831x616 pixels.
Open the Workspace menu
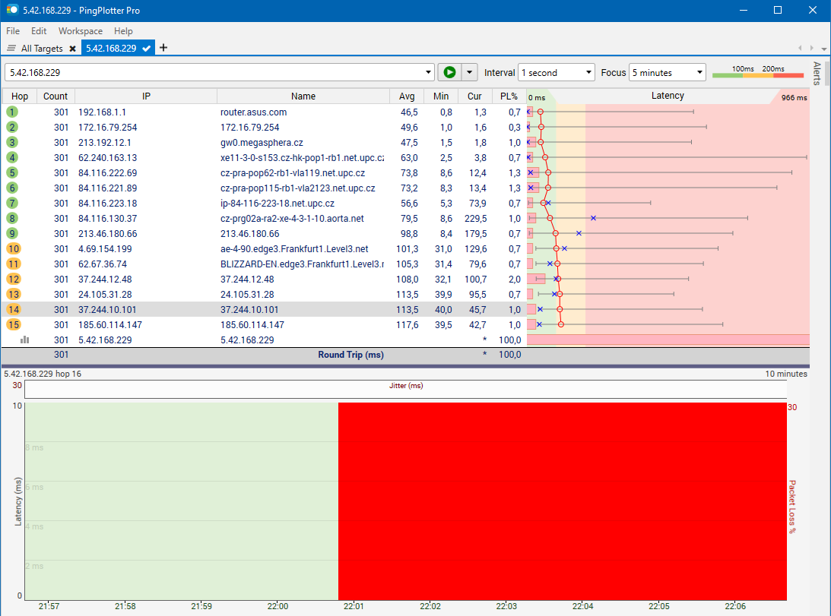click(x=81, y=30)
